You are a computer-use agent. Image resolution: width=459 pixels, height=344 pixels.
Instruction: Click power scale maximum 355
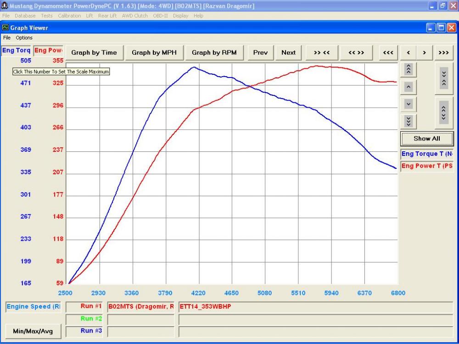[58, 61]
